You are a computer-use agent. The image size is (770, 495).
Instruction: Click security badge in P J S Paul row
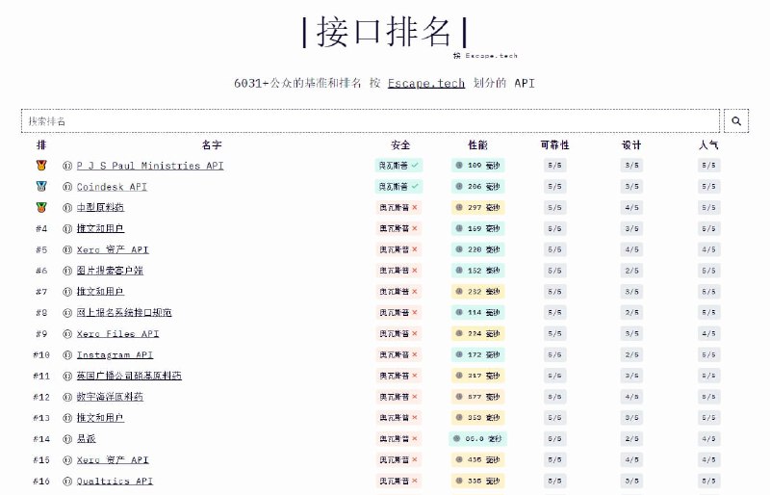tap(398, 166)
